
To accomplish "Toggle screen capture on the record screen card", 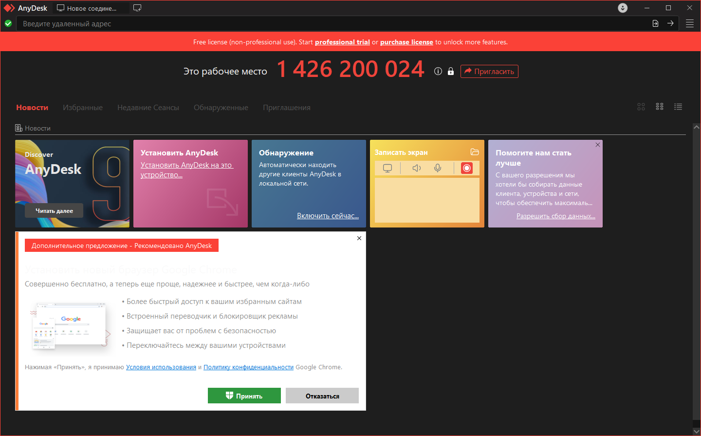I will (387, 168).
